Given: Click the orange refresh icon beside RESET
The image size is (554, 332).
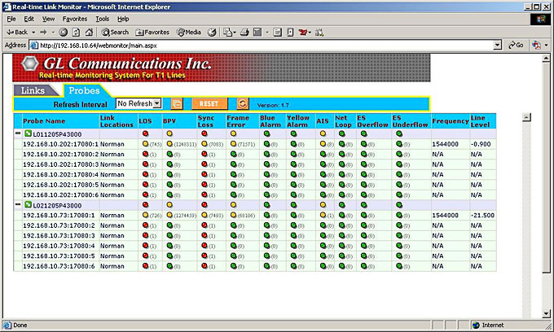Looking at the screenshot, I should point(243,103).
